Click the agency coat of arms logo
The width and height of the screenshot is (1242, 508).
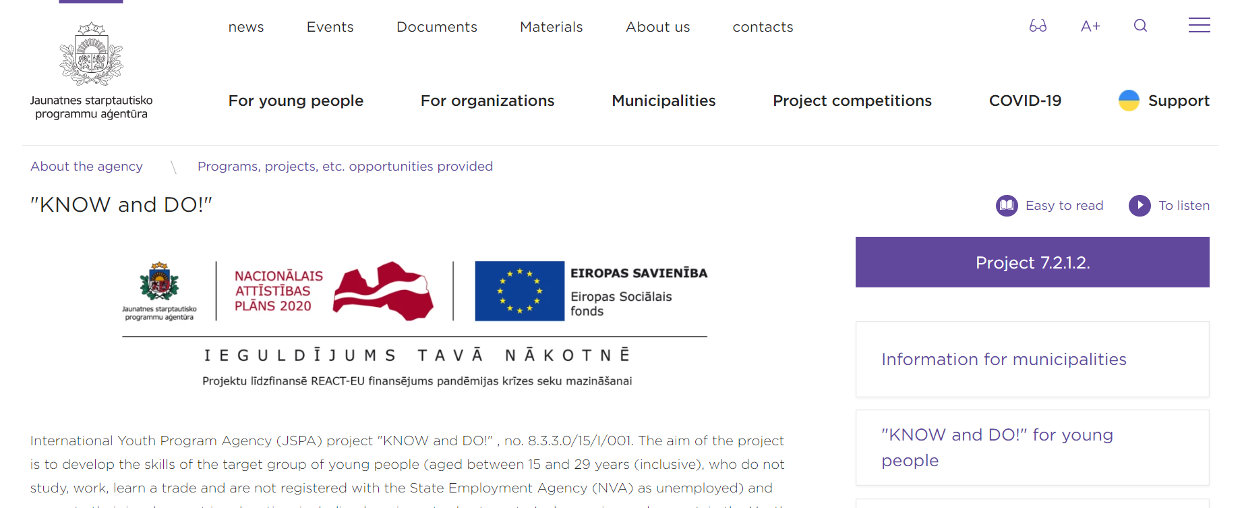[91, 54]
